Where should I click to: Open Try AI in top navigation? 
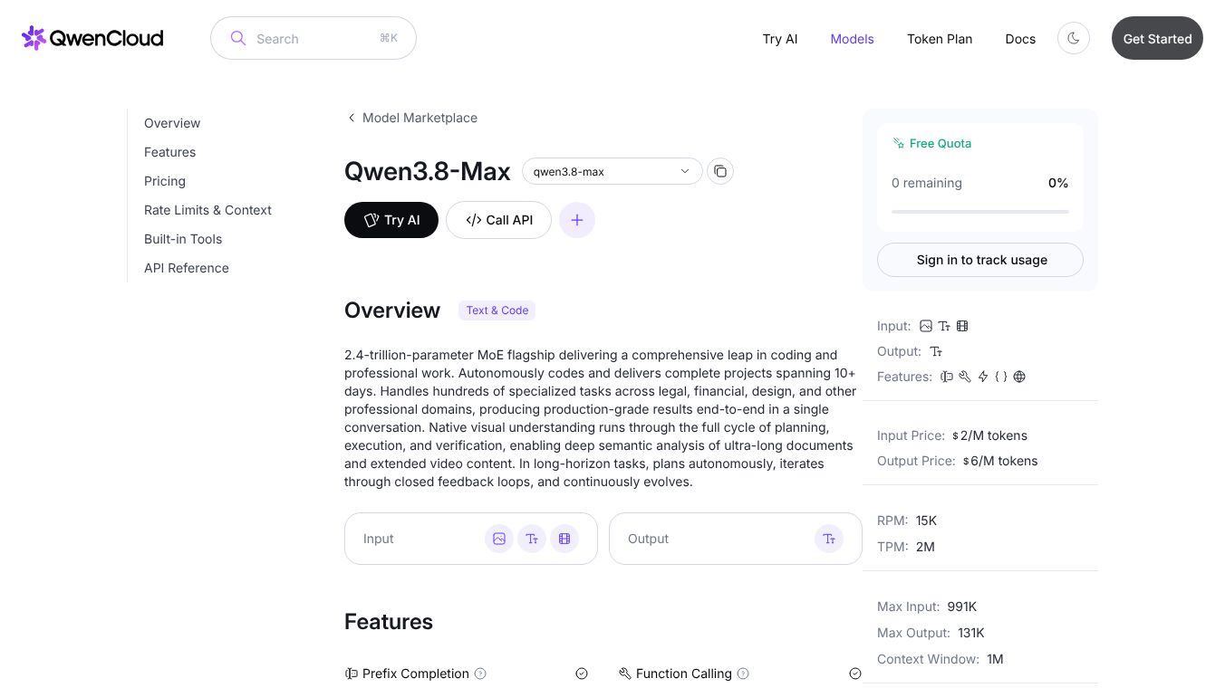click(780, 39)
